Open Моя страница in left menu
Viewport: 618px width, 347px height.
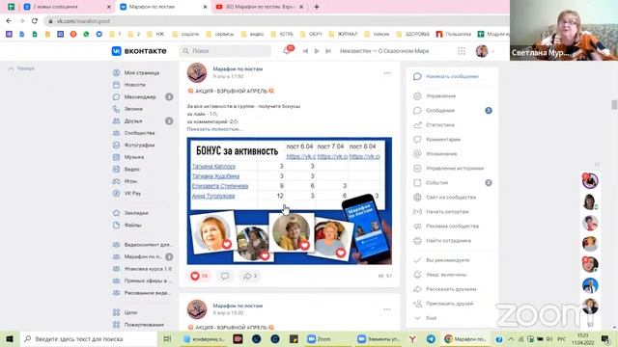[142, 73]
